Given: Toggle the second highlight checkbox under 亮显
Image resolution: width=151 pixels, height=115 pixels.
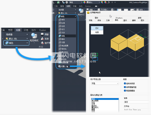Looking at the screenshot, I should point(125,87).
